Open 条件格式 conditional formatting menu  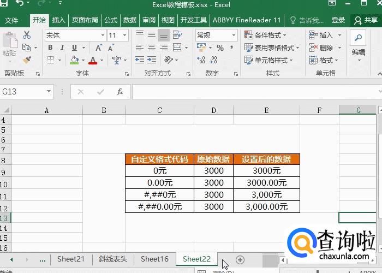pos(265,35)
